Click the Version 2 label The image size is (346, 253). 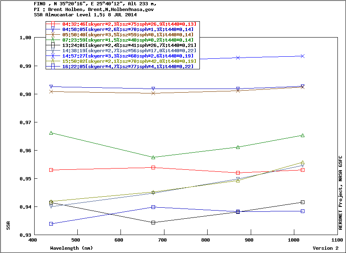pos(325,248)
